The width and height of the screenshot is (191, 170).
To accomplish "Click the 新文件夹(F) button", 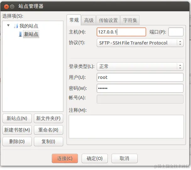I will point(48,118).
